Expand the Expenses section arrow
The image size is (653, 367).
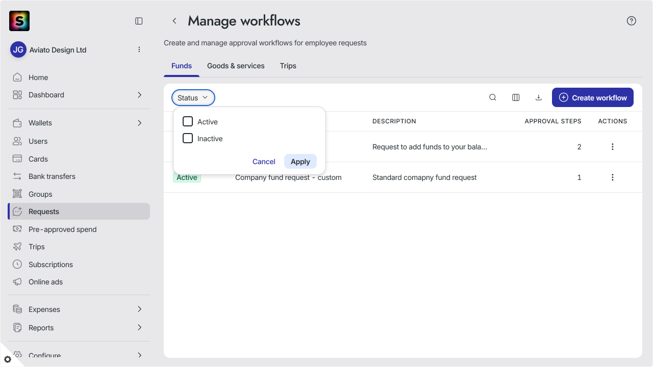[140, 309]
